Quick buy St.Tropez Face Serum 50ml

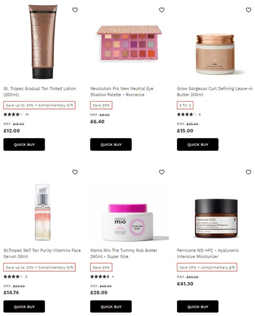(x=24, y=306)
